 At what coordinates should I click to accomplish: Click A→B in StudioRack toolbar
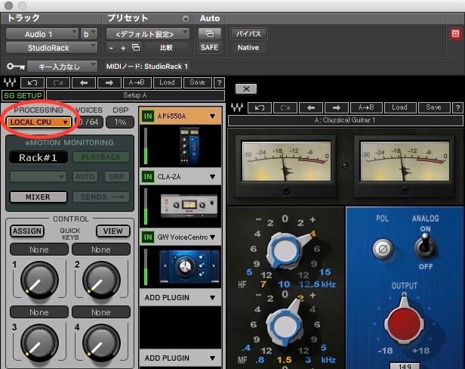(137, 82)
